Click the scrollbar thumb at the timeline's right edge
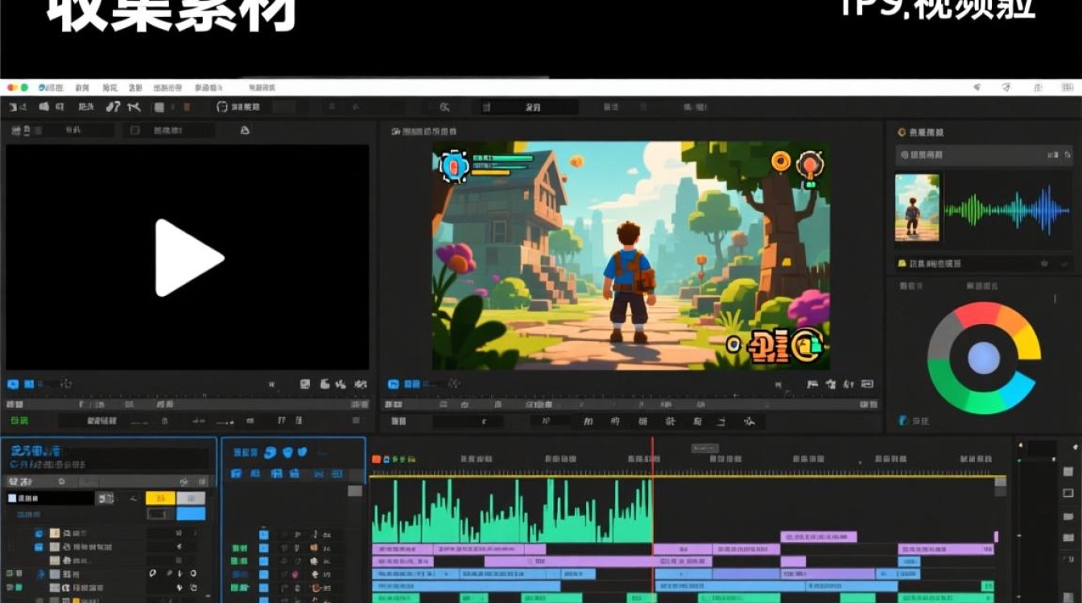This screenshot has width=1082, height=603. click(x=1000, y=482)
